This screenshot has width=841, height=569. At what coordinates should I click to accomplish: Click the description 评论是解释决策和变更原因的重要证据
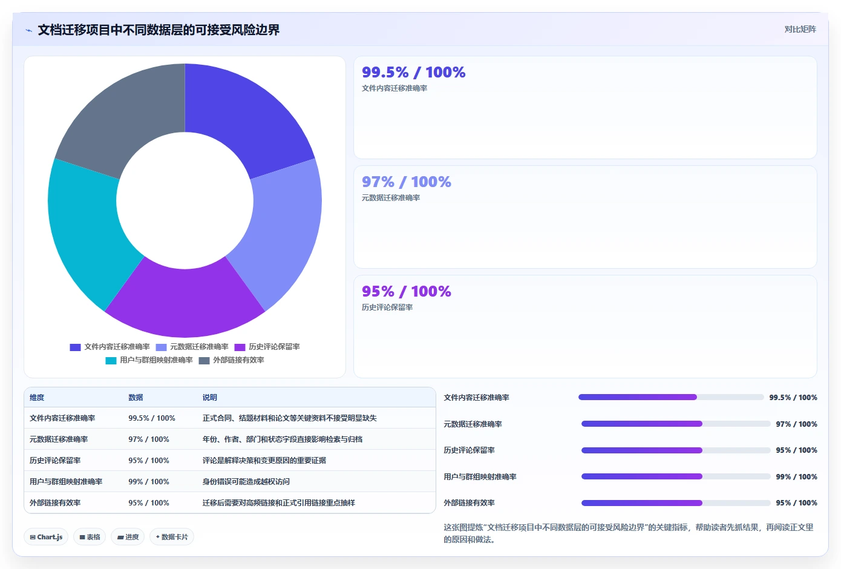coord(264,461)
